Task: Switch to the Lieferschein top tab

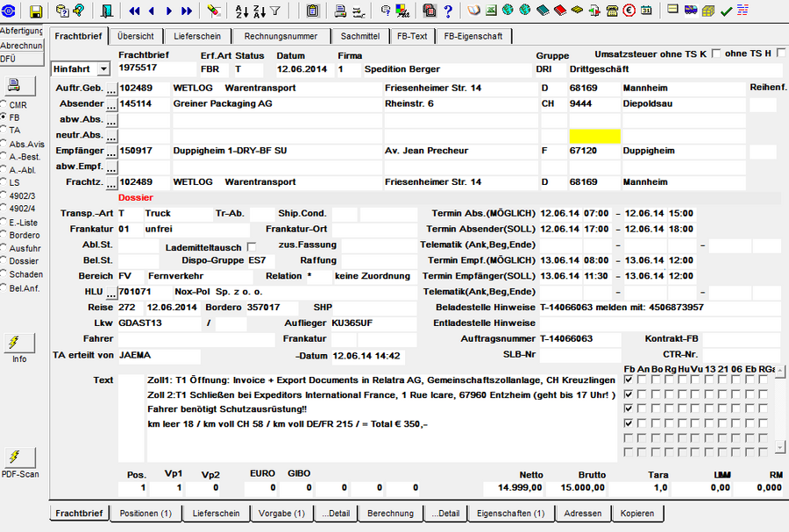Action: [x=197, y=36]
